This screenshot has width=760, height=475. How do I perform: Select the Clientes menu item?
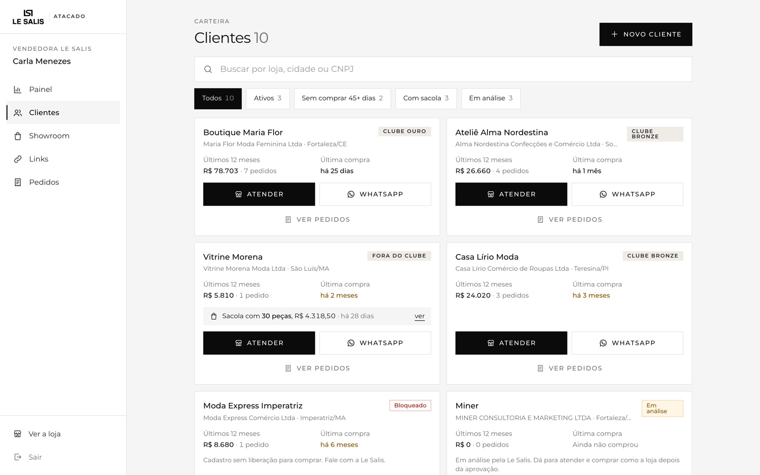click(63, 113)
